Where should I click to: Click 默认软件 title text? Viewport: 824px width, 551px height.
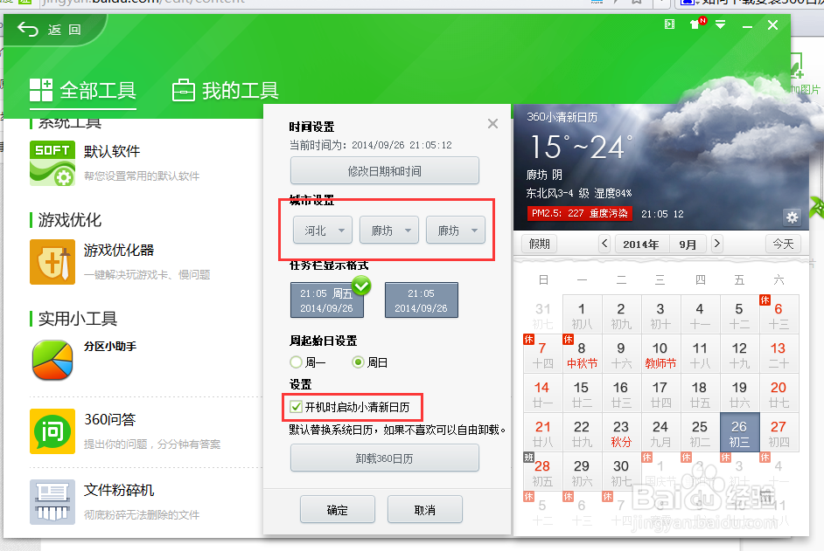tap(112, 151)
